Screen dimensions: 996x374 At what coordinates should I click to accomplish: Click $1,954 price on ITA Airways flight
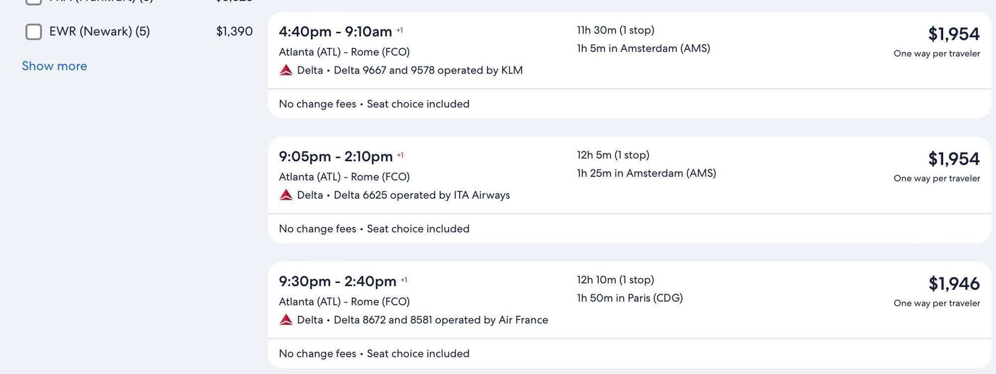954,159
